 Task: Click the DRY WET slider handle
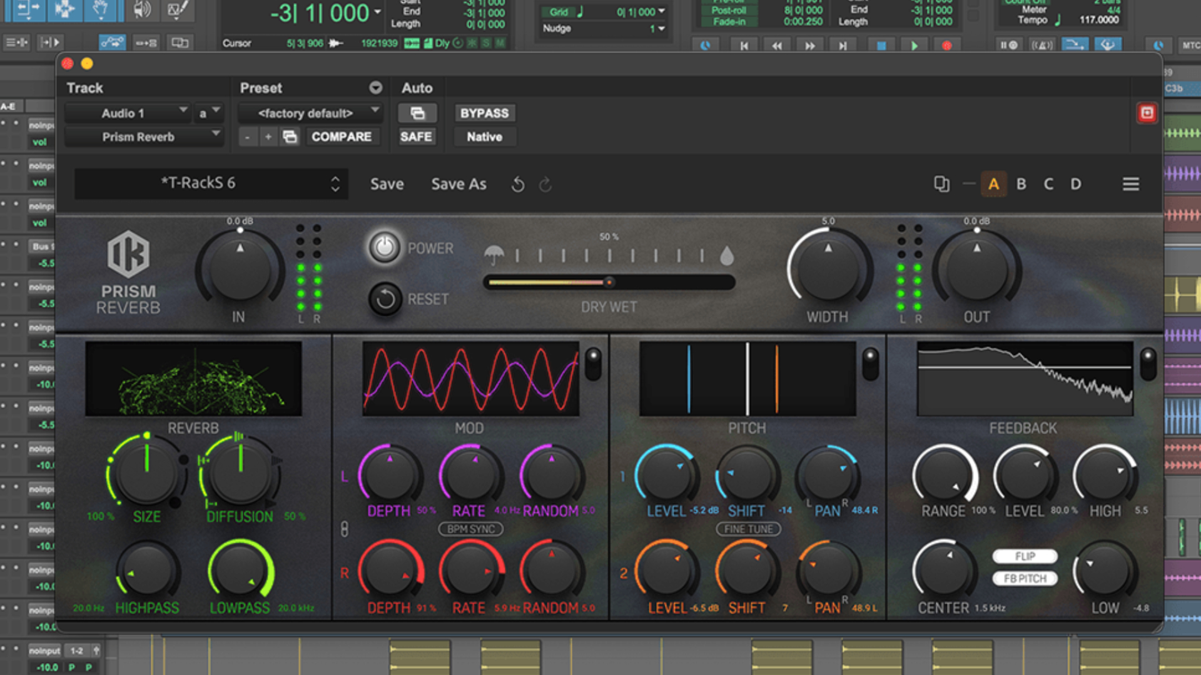[609, 282]
